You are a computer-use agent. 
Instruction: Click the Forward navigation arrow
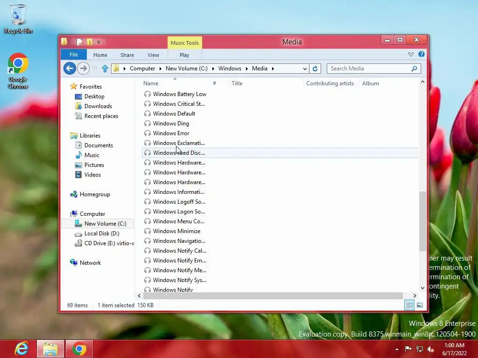(x=83, y=69)
